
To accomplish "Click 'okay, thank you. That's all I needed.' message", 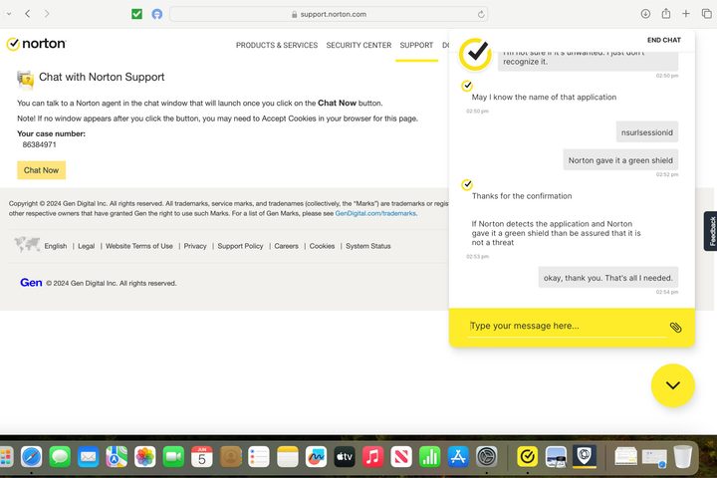I will (x=608, y=278).
